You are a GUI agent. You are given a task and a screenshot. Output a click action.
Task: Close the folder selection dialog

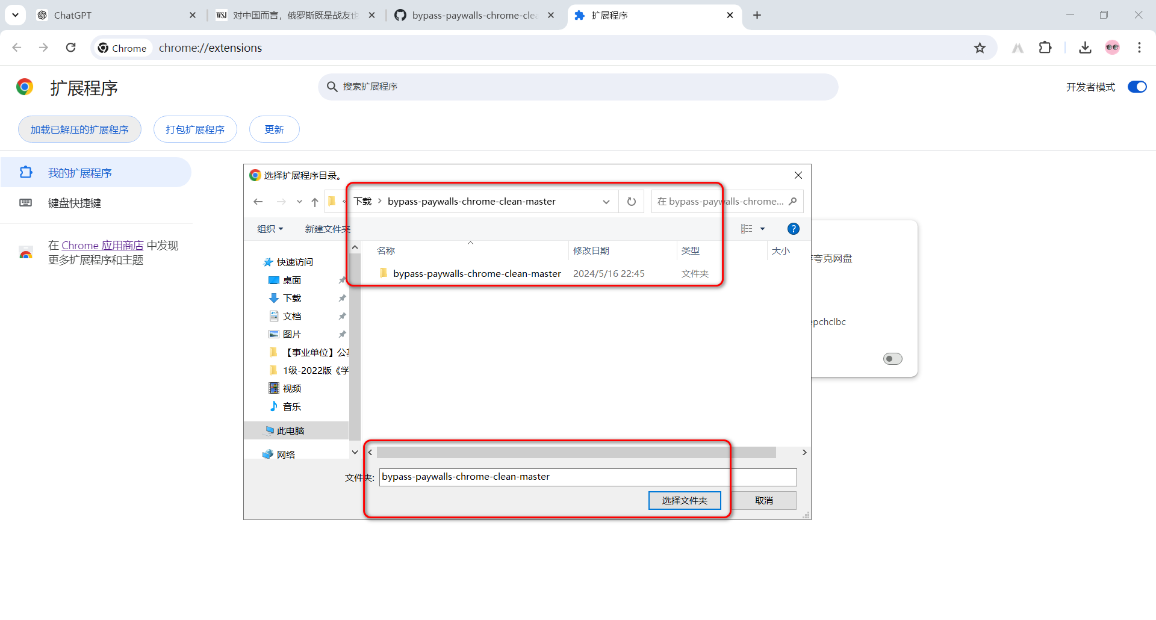798,175
